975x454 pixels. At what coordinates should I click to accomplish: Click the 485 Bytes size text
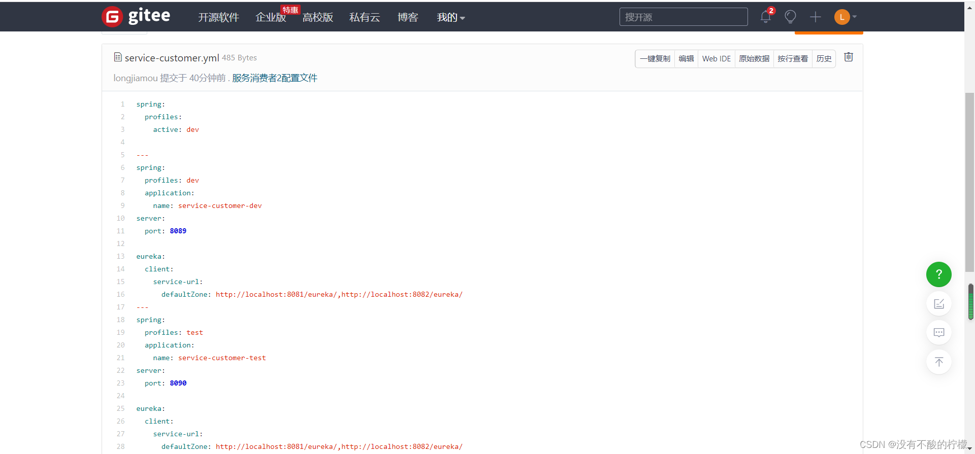pos(239,58)
